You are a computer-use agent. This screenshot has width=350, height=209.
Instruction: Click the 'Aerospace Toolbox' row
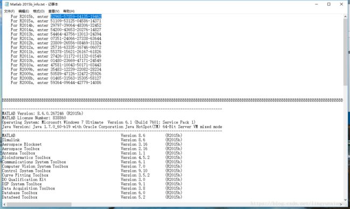[x=92, y=149]
